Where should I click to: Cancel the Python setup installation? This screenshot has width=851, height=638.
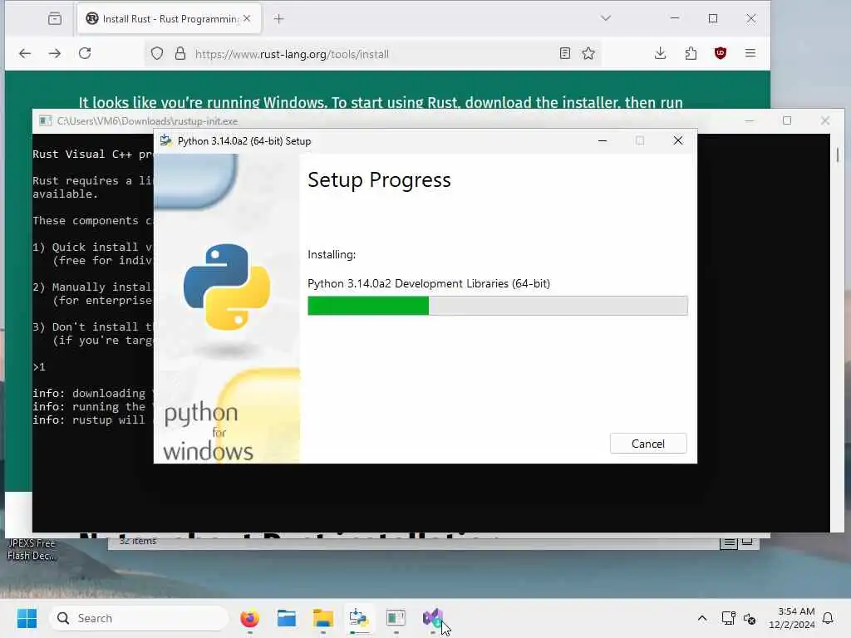coord(648,444)
